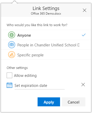
Task: Click the Office 365 Demo.docx filename
Action: coord(46,14)
